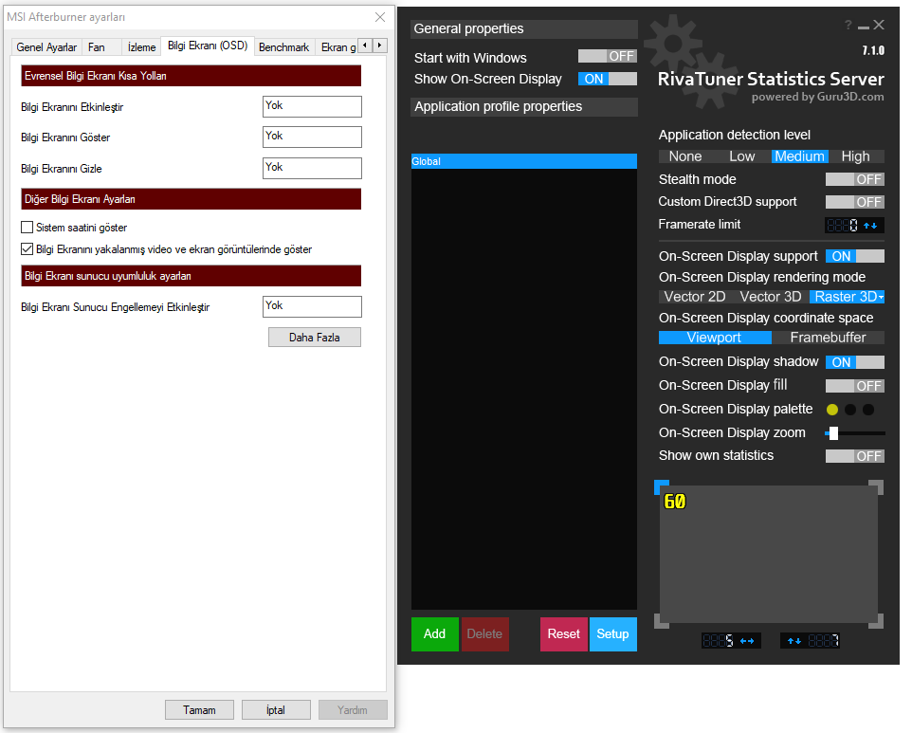This screenshot has width=912, height=733.
Task: Click the top-right corner anchor of OSD preview
Action: pos(876,487)
